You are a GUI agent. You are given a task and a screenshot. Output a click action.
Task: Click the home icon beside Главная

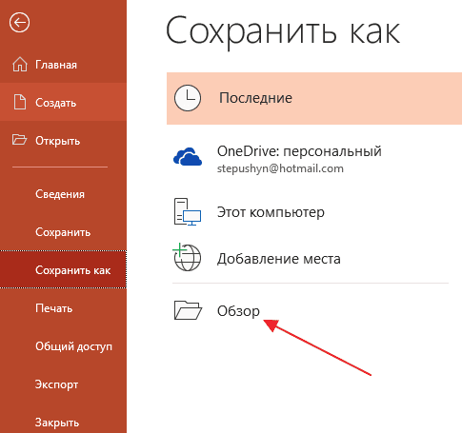[20, 64]
